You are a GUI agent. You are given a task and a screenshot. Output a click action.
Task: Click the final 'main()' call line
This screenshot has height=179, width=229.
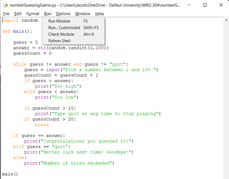pyautogui.click(x=10, y=174)
